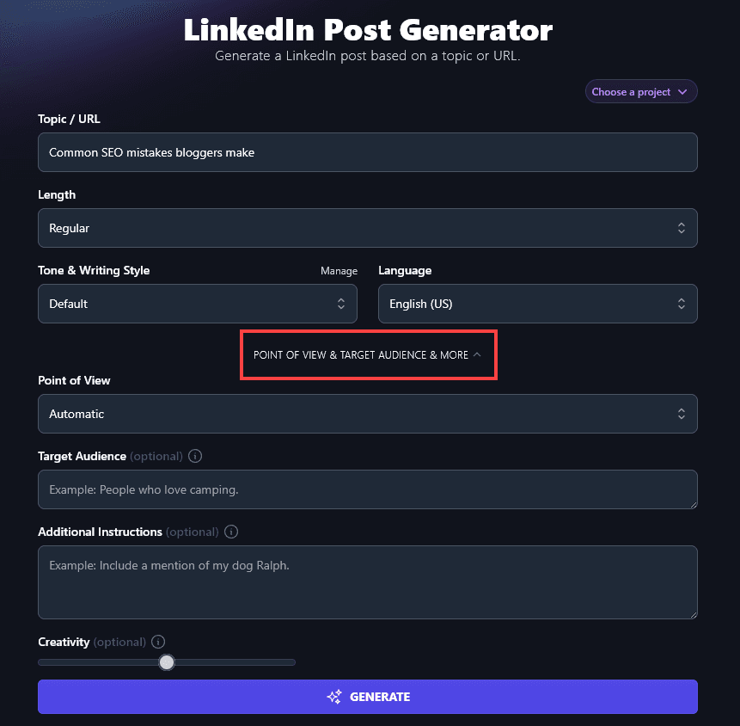The image size is (740, 726).
Task: Click inside the Topic / URL field
Action: point(368,152)
